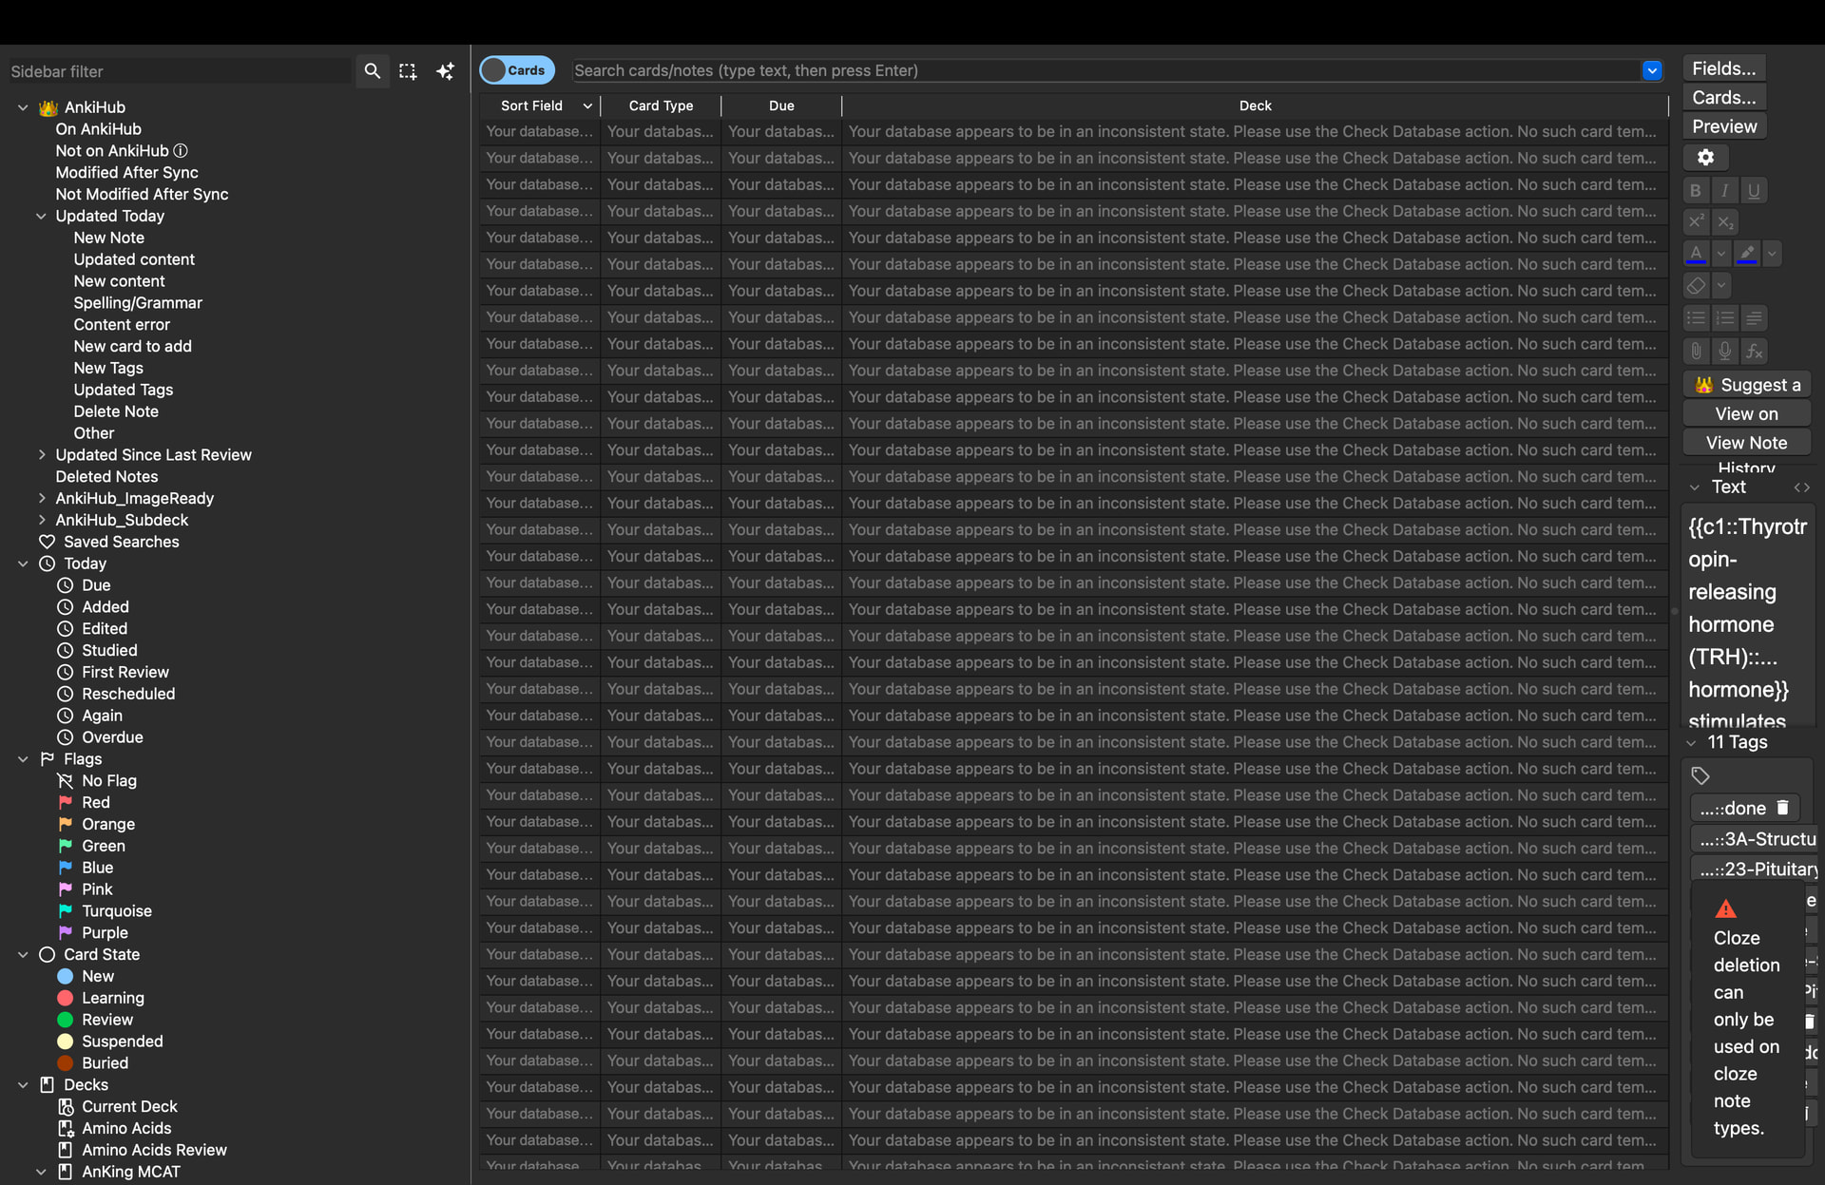This screenshot has width=1825, height=1185.
Task: Select Saved Searches in sidebar
Action: point(121,542)
